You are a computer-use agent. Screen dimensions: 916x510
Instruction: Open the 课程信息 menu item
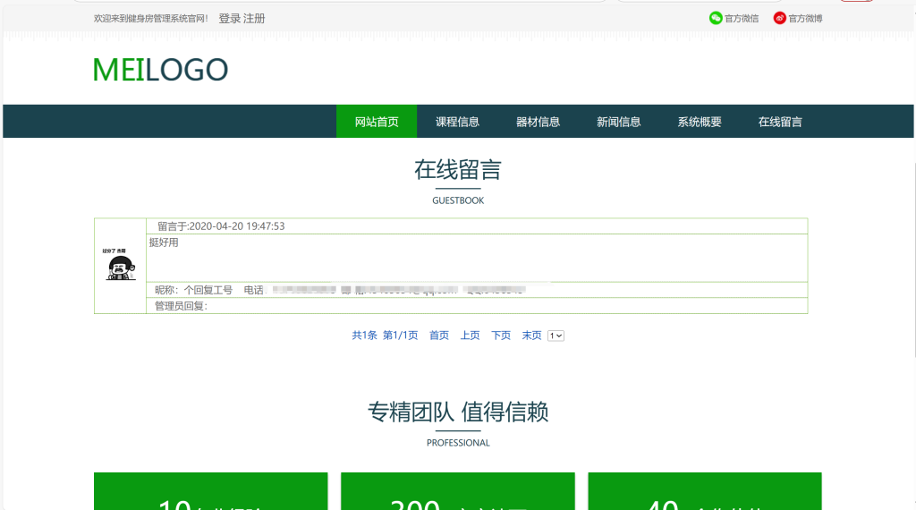pos(457,122)
